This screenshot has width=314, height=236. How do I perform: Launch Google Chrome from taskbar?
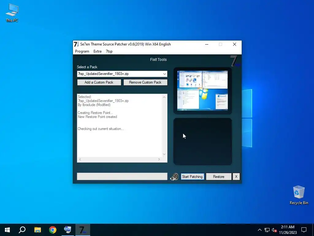coord(53,230)
